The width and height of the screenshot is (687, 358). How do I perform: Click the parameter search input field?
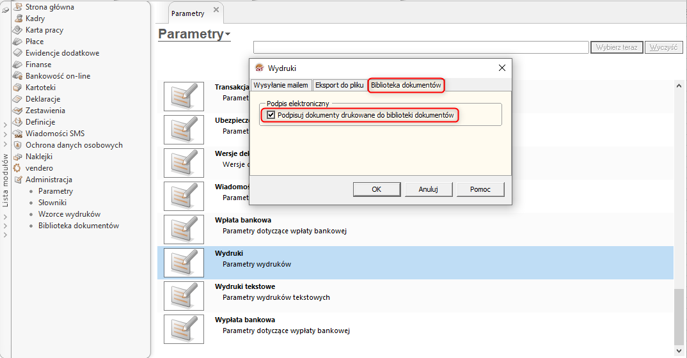(x=421, y=47)
